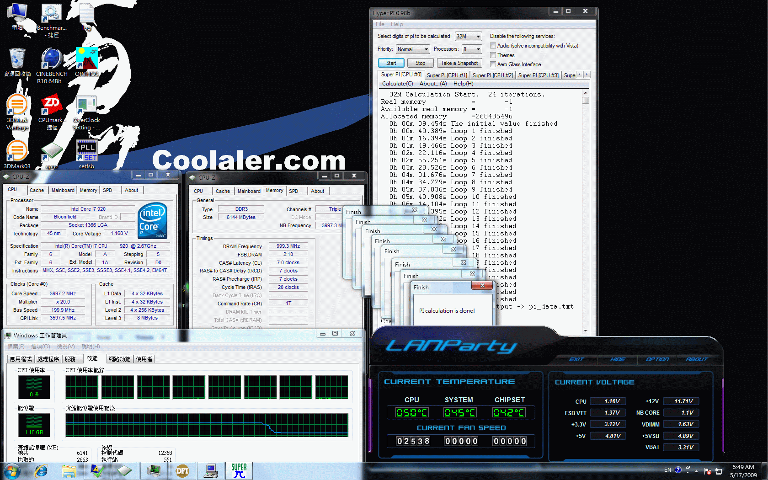Switch to Cache tab in left CPU-Z
The image size is (768, 480).
pos(37,190)
